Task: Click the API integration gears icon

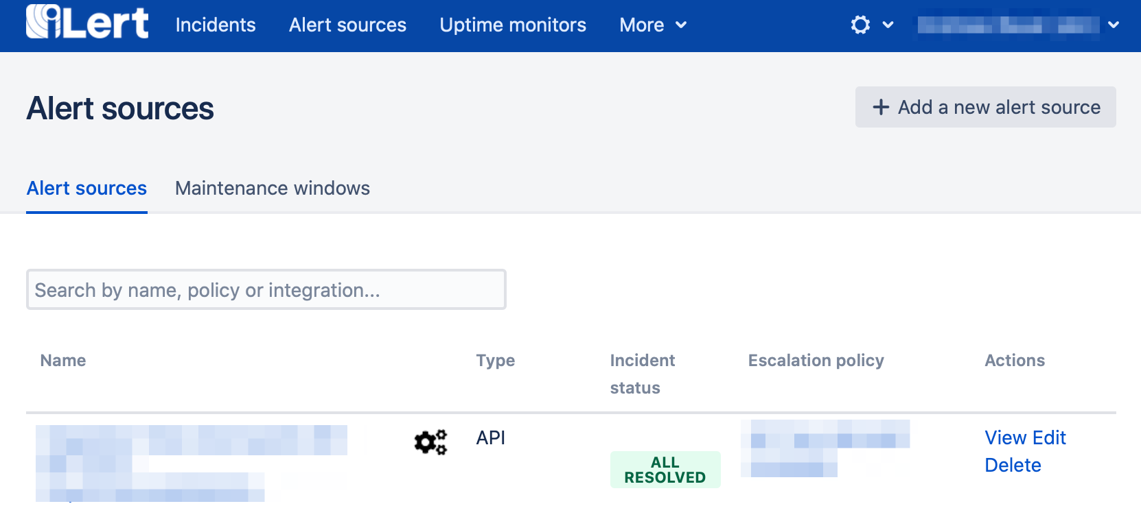Action: [x=430, y=442]
